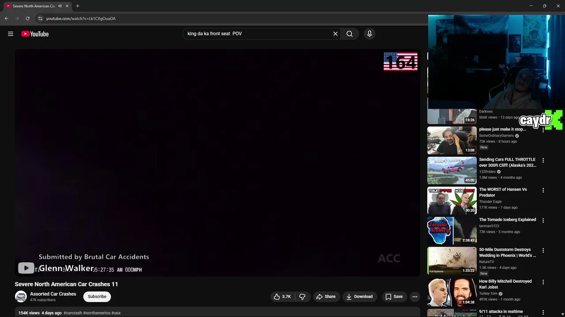Restore down the browser window

[544, 6]
